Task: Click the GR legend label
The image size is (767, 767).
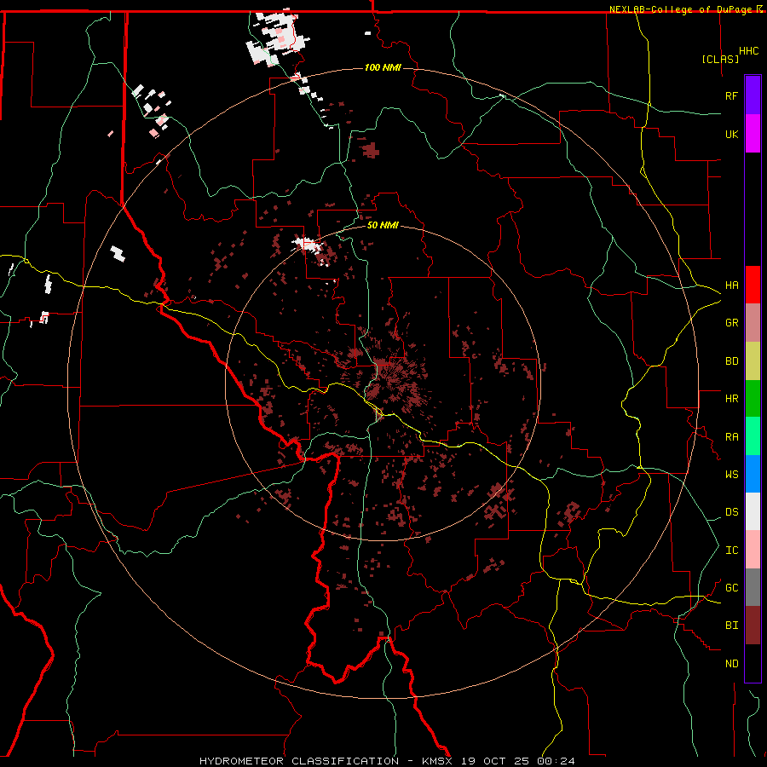Action: 731,323
